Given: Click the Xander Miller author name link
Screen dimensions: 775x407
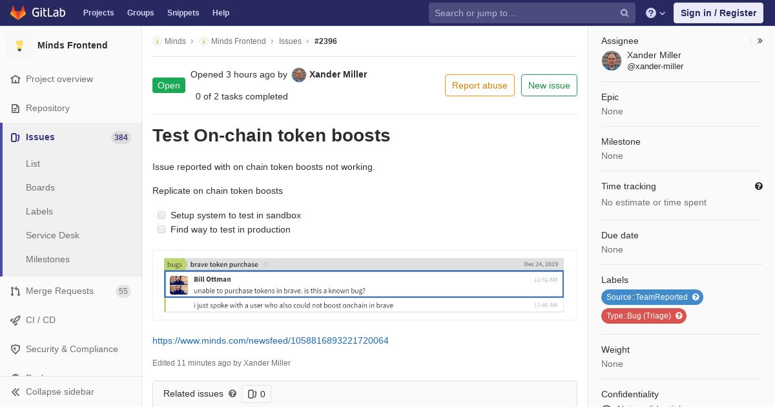Looking at the screenshot, I should coord(338,74).
